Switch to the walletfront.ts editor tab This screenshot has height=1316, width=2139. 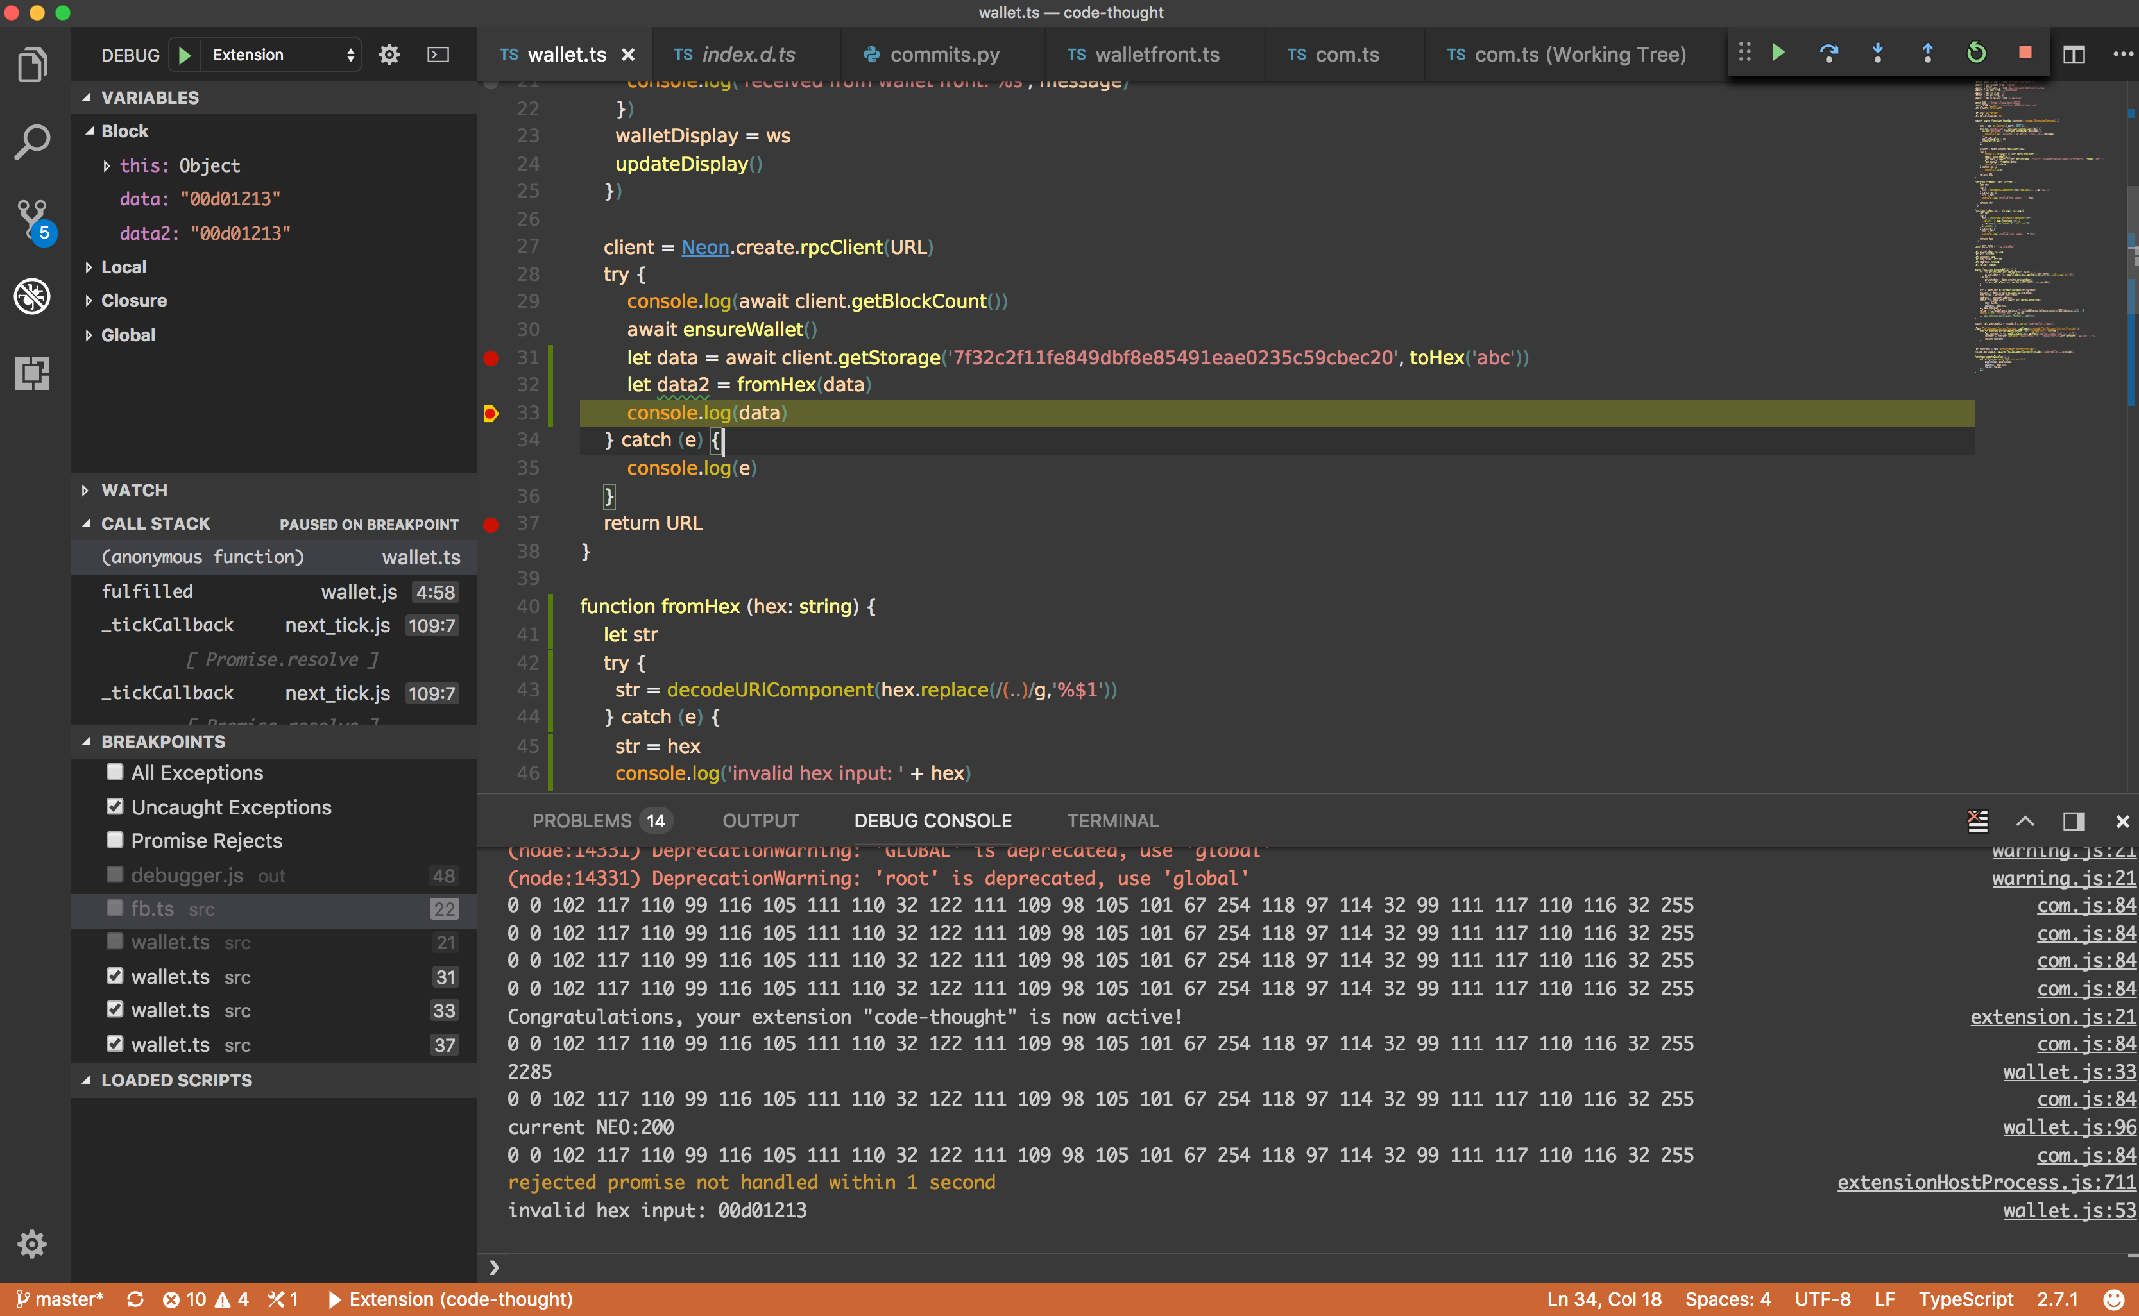(1156, 55)
